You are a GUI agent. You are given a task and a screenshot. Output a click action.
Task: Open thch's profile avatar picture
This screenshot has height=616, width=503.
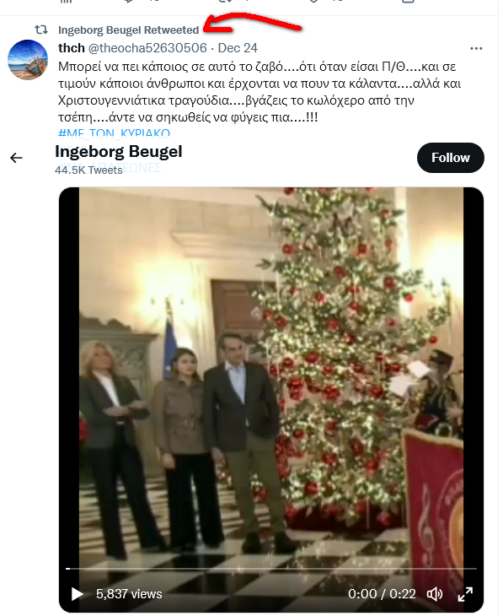point(28,60)
